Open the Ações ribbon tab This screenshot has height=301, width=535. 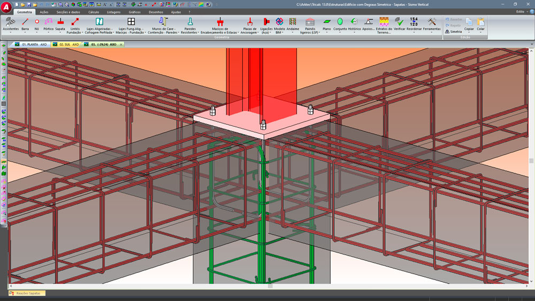pyautogui.click(x=44, y=12)
